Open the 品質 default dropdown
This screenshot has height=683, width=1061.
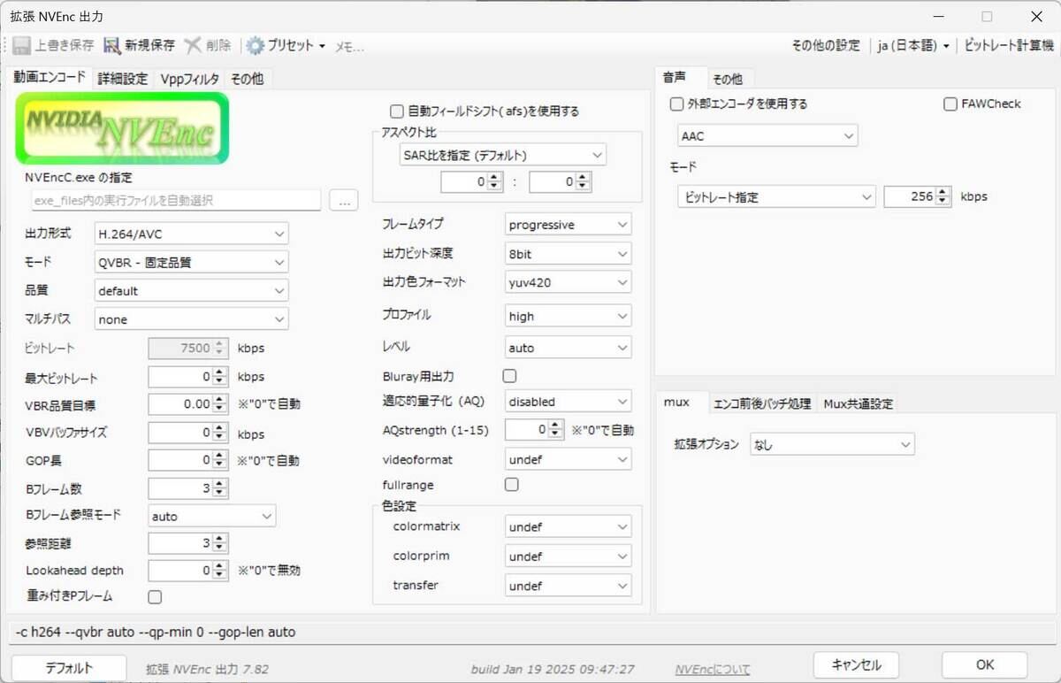coord(191,290)
